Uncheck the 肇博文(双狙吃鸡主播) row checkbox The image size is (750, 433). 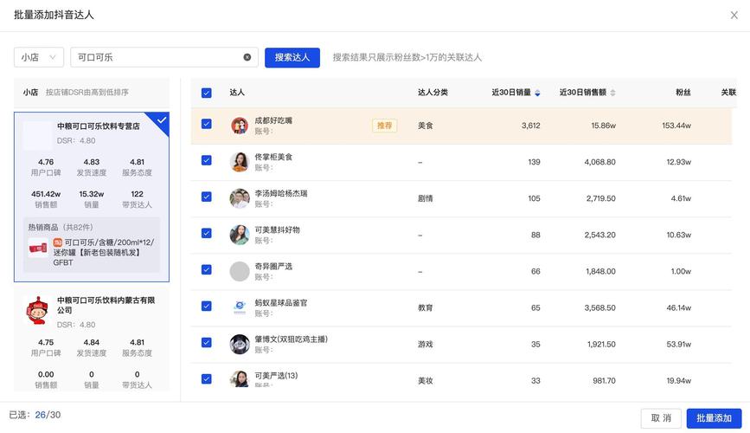click(206, 342)
